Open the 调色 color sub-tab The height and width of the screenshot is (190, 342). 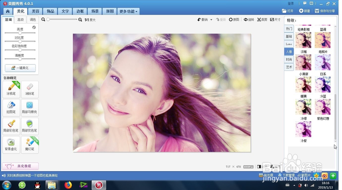32,19
